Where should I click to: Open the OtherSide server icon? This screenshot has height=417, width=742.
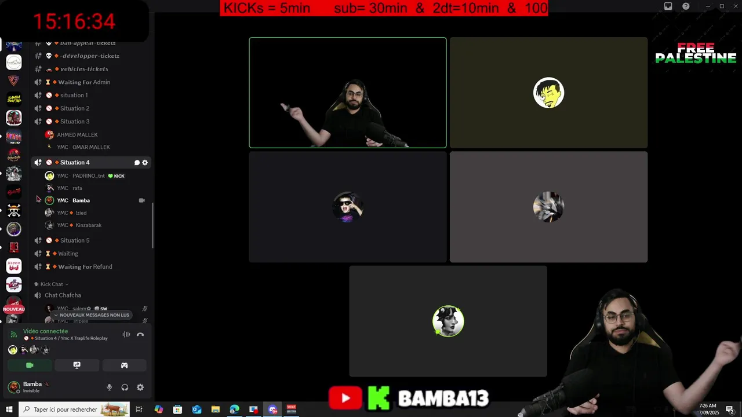tap(14, 155)
